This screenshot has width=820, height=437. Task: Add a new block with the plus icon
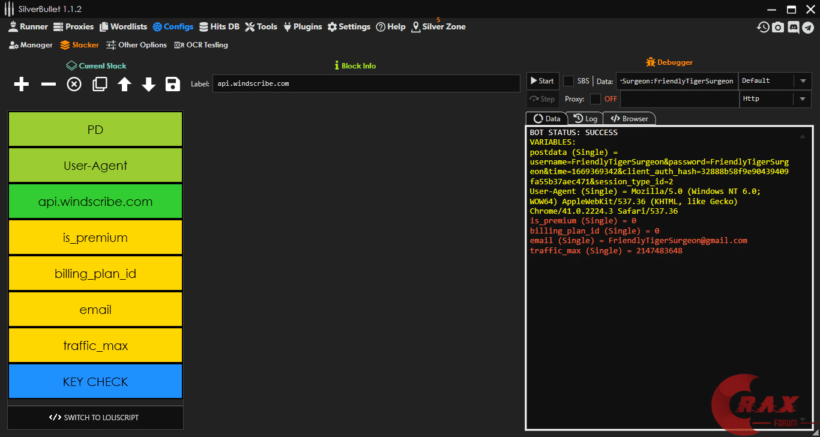pyautogui.click(x=21, y=84)
